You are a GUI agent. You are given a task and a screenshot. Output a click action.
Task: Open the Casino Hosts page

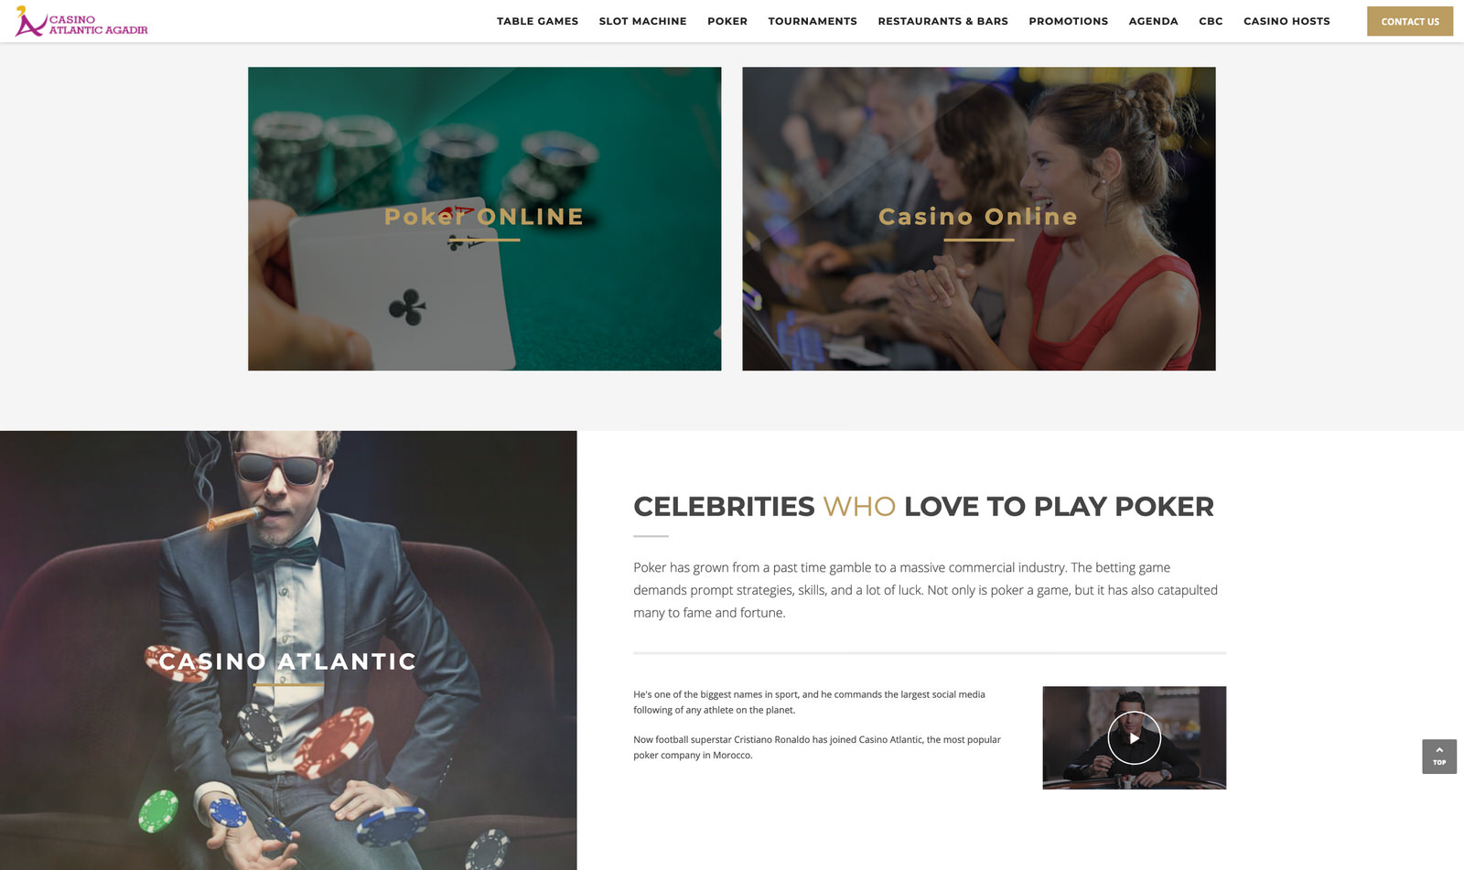[x=1286, y=21]
